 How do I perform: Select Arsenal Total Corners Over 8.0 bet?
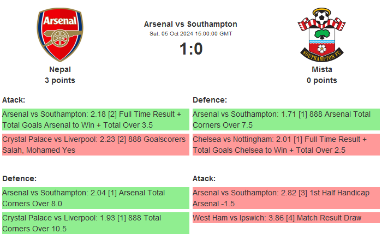coord(95,198)
